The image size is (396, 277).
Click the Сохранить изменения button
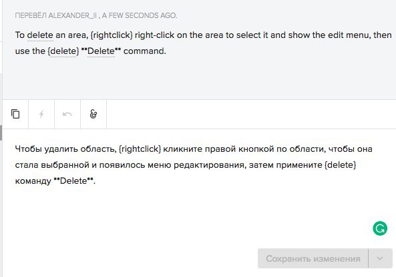tap(313, 258)
